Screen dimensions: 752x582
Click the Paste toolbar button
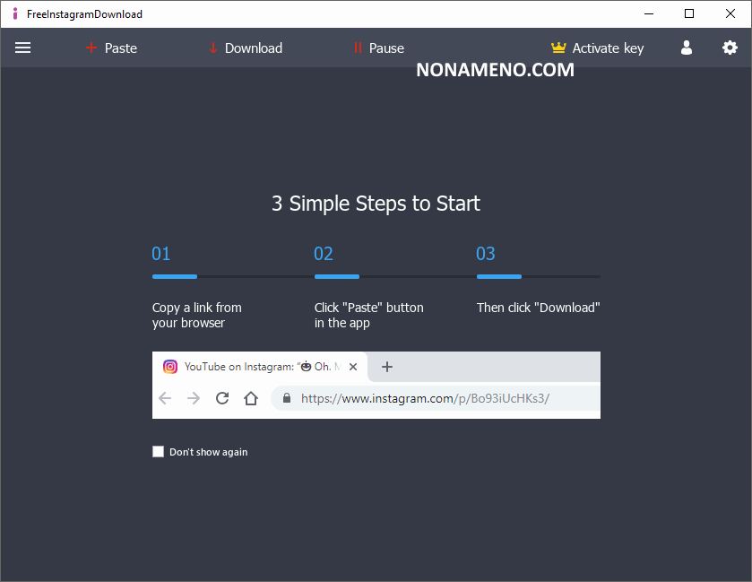111,48
